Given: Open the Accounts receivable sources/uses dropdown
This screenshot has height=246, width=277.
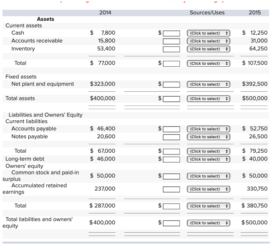Looking at the screenshot, I should pyautogui.click(x=209, y=41).
